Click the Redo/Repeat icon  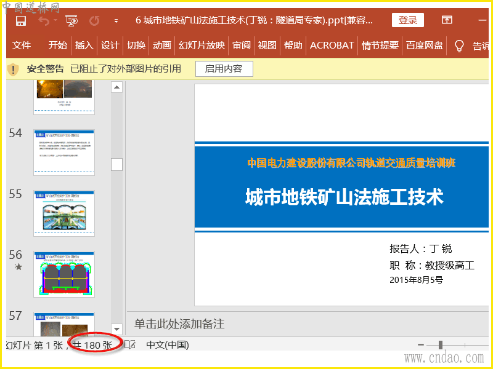[x=94, y=21]
